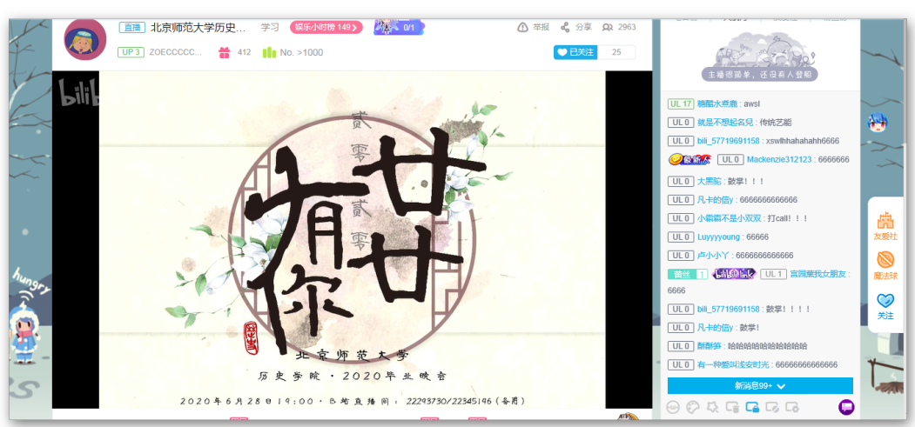Open the danmaku color palette icon
Screen dimensions: 915x427
(693, 407)
